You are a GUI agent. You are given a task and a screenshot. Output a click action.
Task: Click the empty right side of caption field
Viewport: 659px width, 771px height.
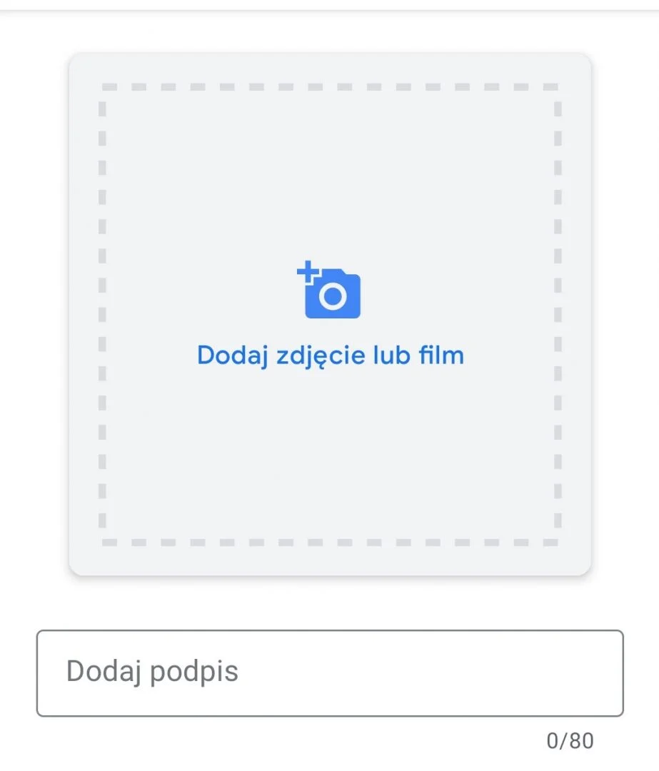pos(500,672)
